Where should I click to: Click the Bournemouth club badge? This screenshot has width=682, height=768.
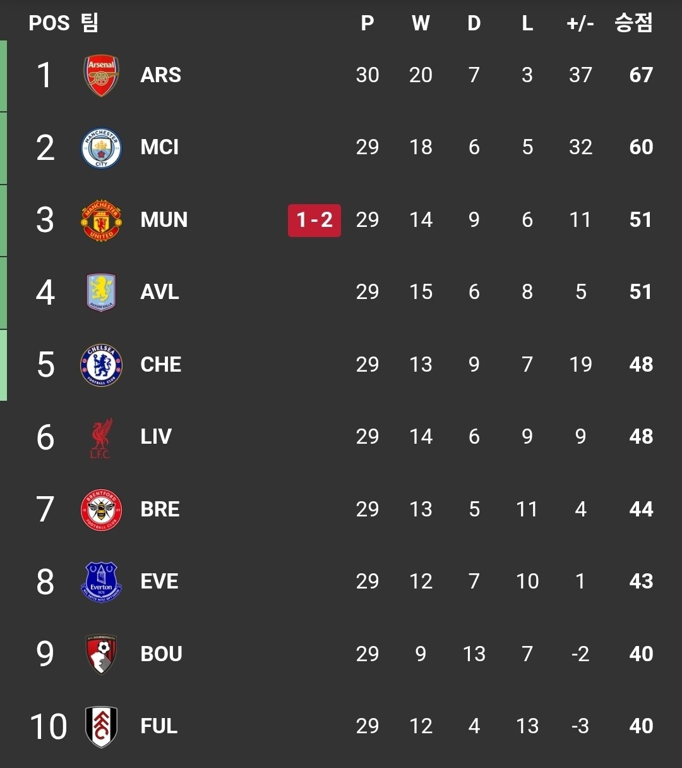click(x=101, y=654)
